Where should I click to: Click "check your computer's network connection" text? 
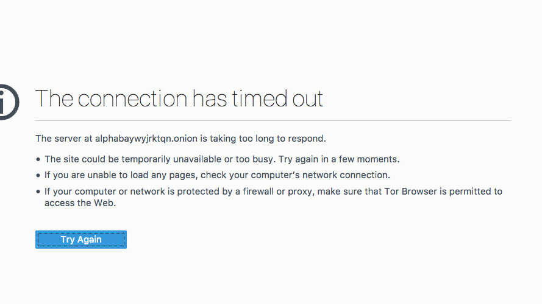pos(295,175)
